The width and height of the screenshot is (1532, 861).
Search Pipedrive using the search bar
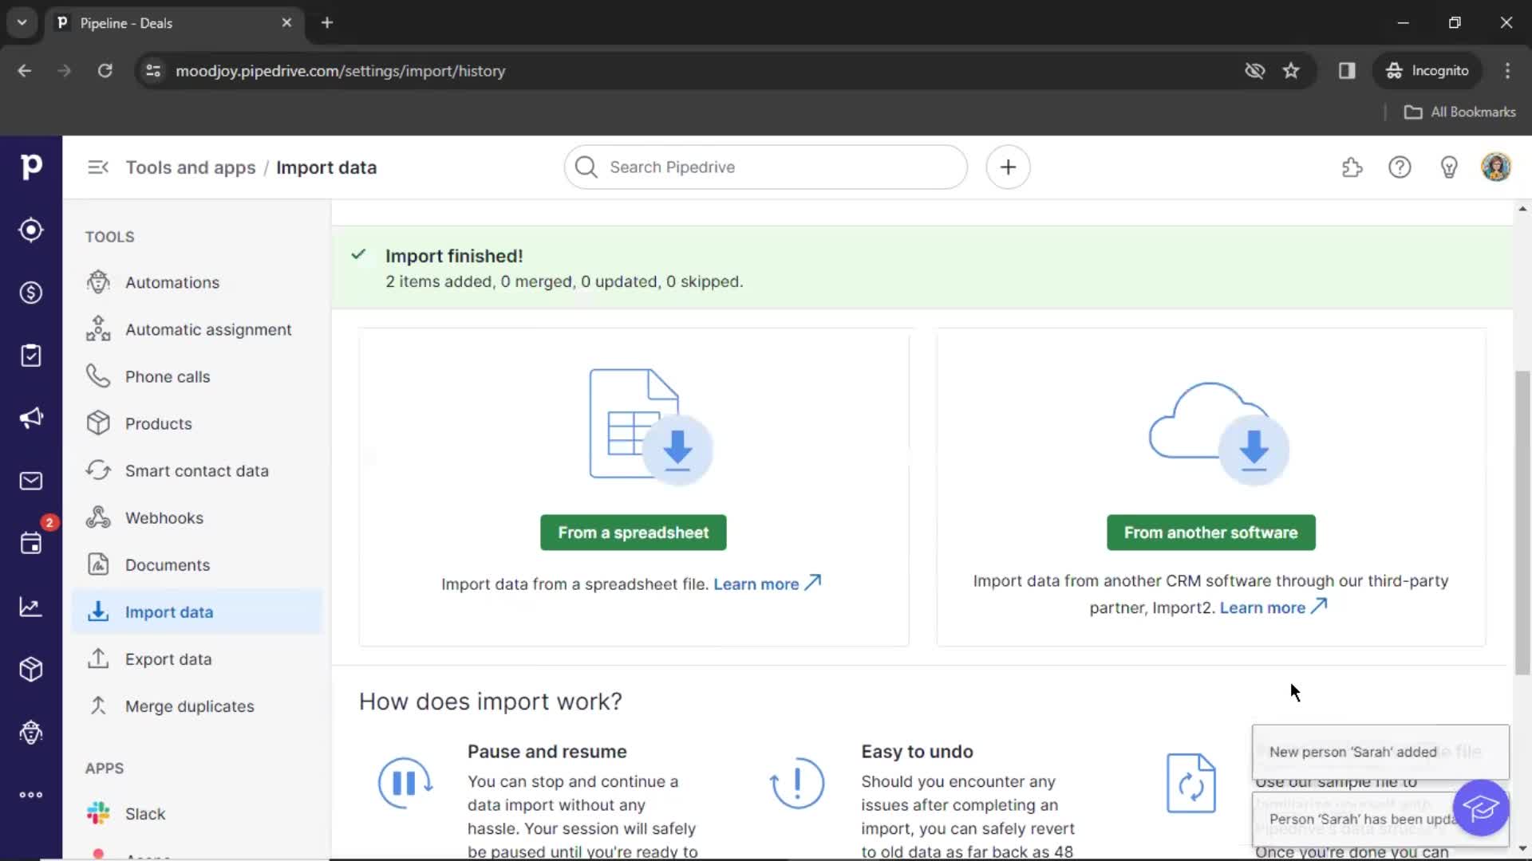(x=765, y=166)
